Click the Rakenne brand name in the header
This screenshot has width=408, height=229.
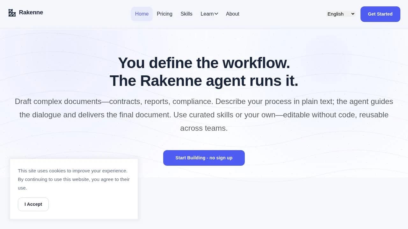(31, 12)
